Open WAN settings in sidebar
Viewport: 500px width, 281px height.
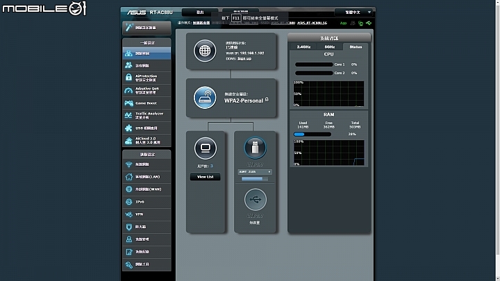point(147,189)
